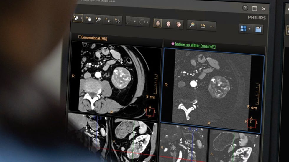Click the viewport layout grid icon

(243, 28)
